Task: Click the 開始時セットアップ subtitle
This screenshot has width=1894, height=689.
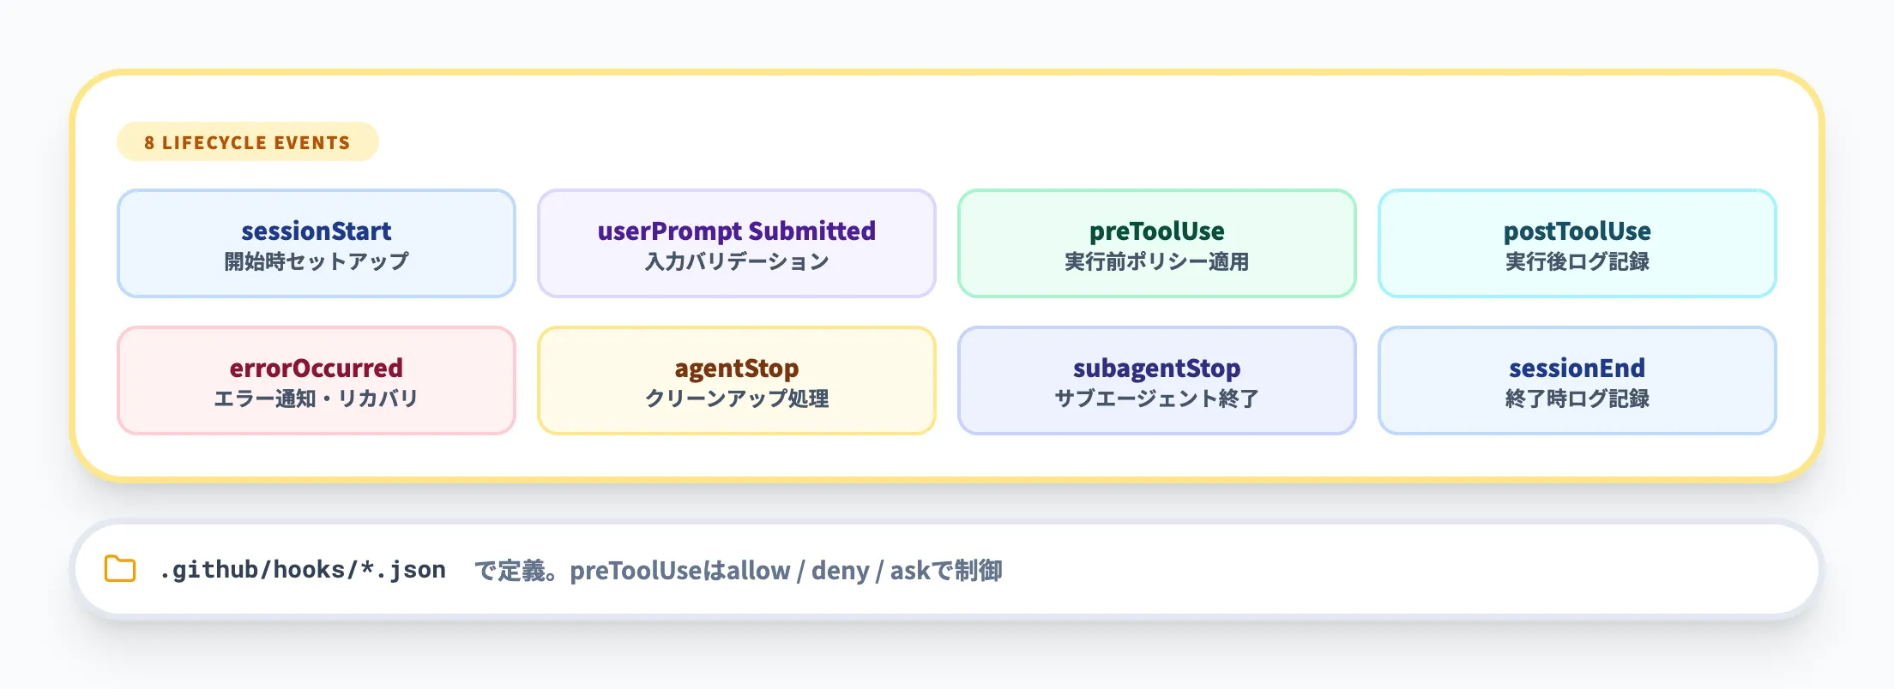Action: (x=316, y=261)
